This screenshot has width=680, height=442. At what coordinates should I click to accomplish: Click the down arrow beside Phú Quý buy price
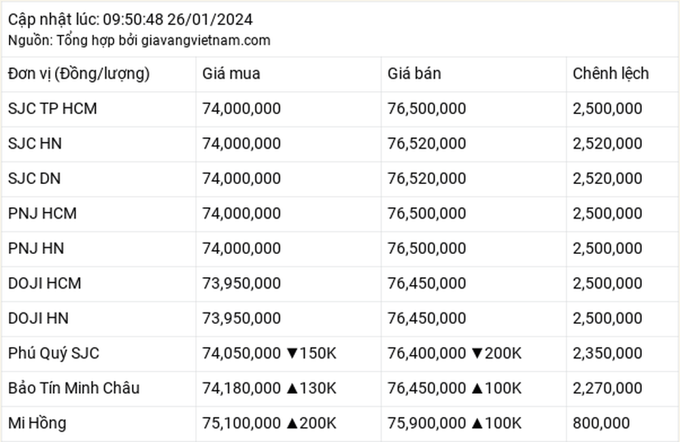(292, 354)
